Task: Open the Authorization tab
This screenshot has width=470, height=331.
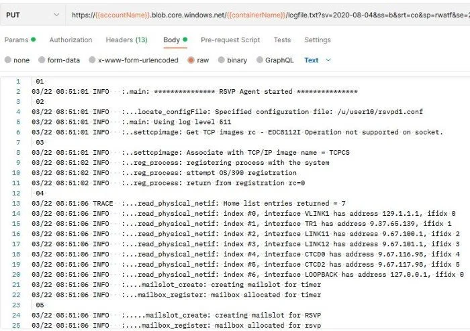Action: [x=70, y=40]
